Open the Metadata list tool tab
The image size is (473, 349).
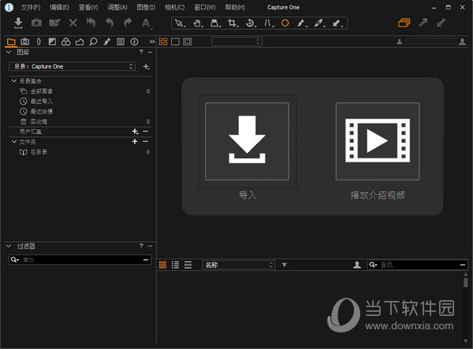[x=121, y=42]
